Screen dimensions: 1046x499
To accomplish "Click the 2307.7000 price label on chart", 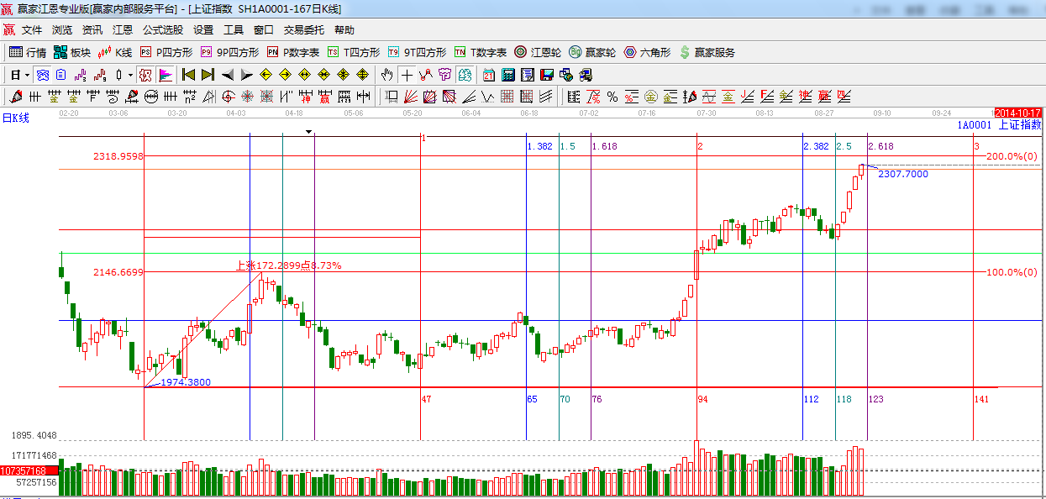I will 902,174.
